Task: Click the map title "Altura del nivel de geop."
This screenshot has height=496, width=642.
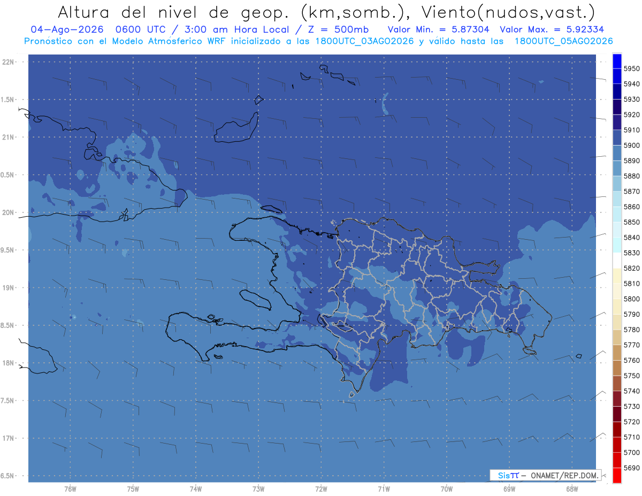Action: [175, 12]
